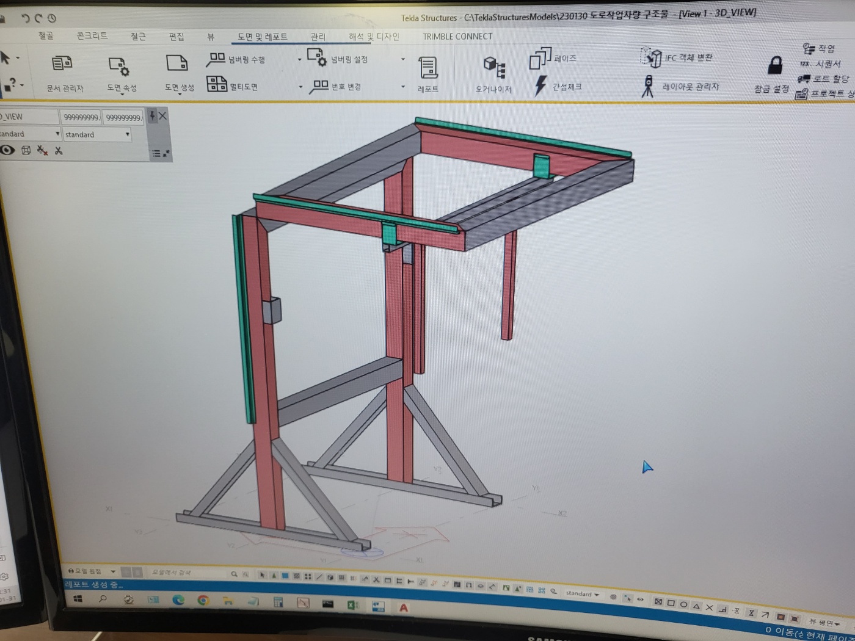The width and height of the screenshot is (855, 641).
Task: Open the first standard dropdown in view panel
Action: click(29, 133)
